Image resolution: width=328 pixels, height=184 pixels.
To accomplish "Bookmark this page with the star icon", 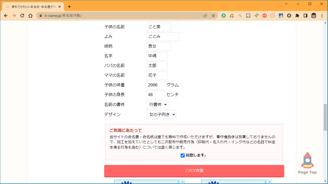I will (x=213, y=15).
